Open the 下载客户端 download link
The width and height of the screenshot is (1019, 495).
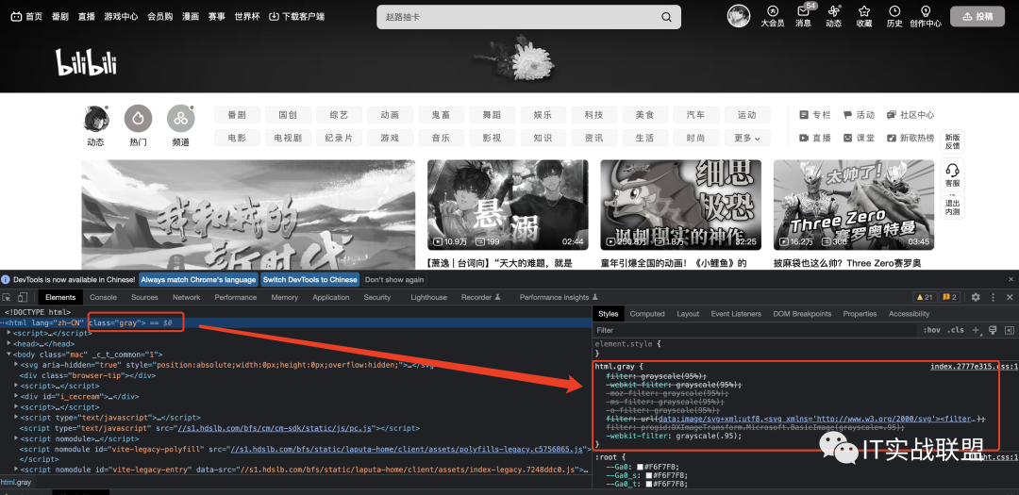pos(297,16)
